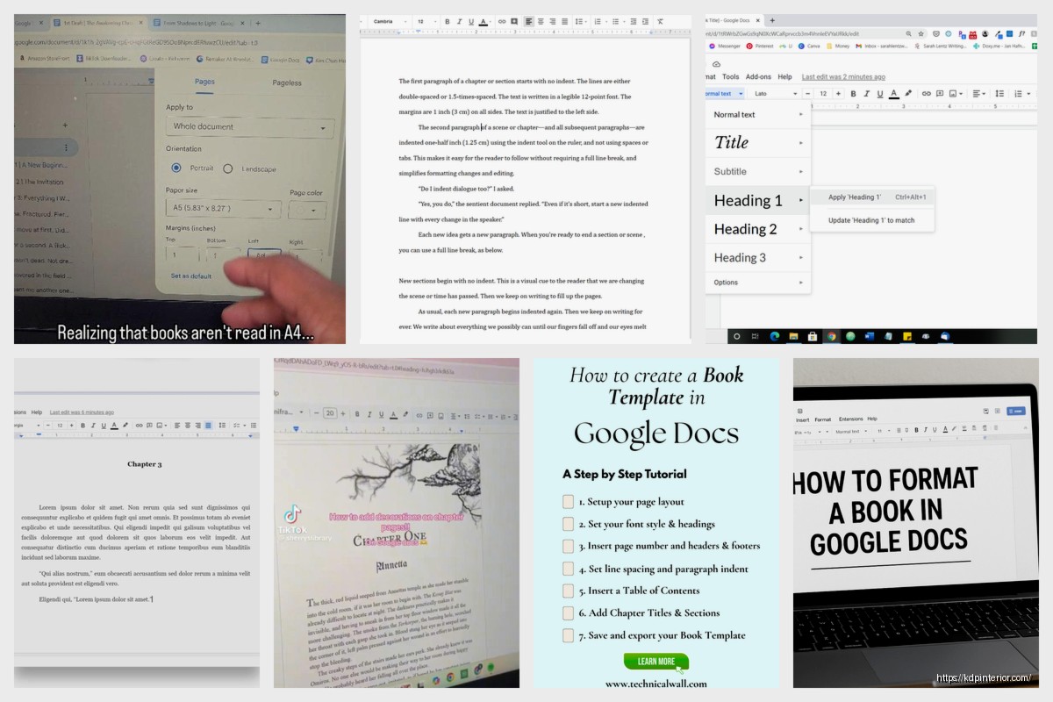
Task: Insert a link using the link icon
Action: 502,21
